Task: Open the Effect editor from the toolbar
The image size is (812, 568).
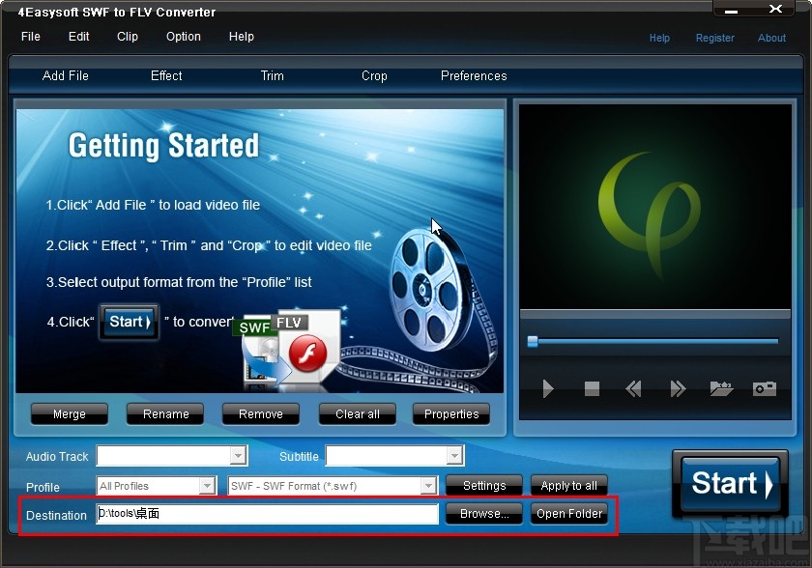Action: coord(165,75)
